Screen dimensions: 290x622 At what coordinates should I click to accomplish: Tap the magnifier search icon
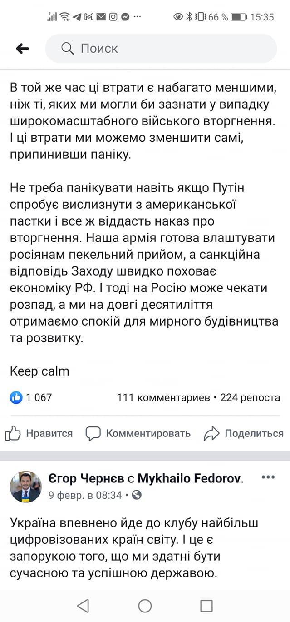[67, 49]
